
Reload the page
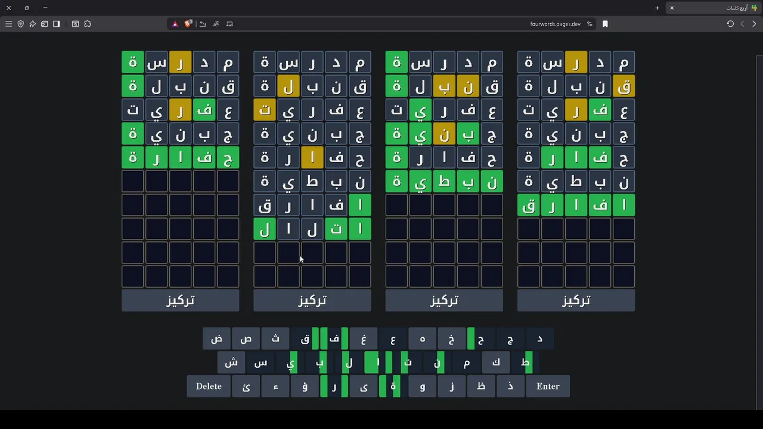tap(730, 24)
